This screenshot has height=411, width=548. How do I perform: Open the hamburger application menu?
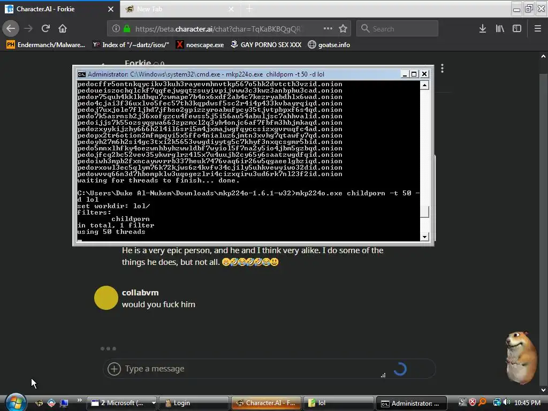[538, 28]
